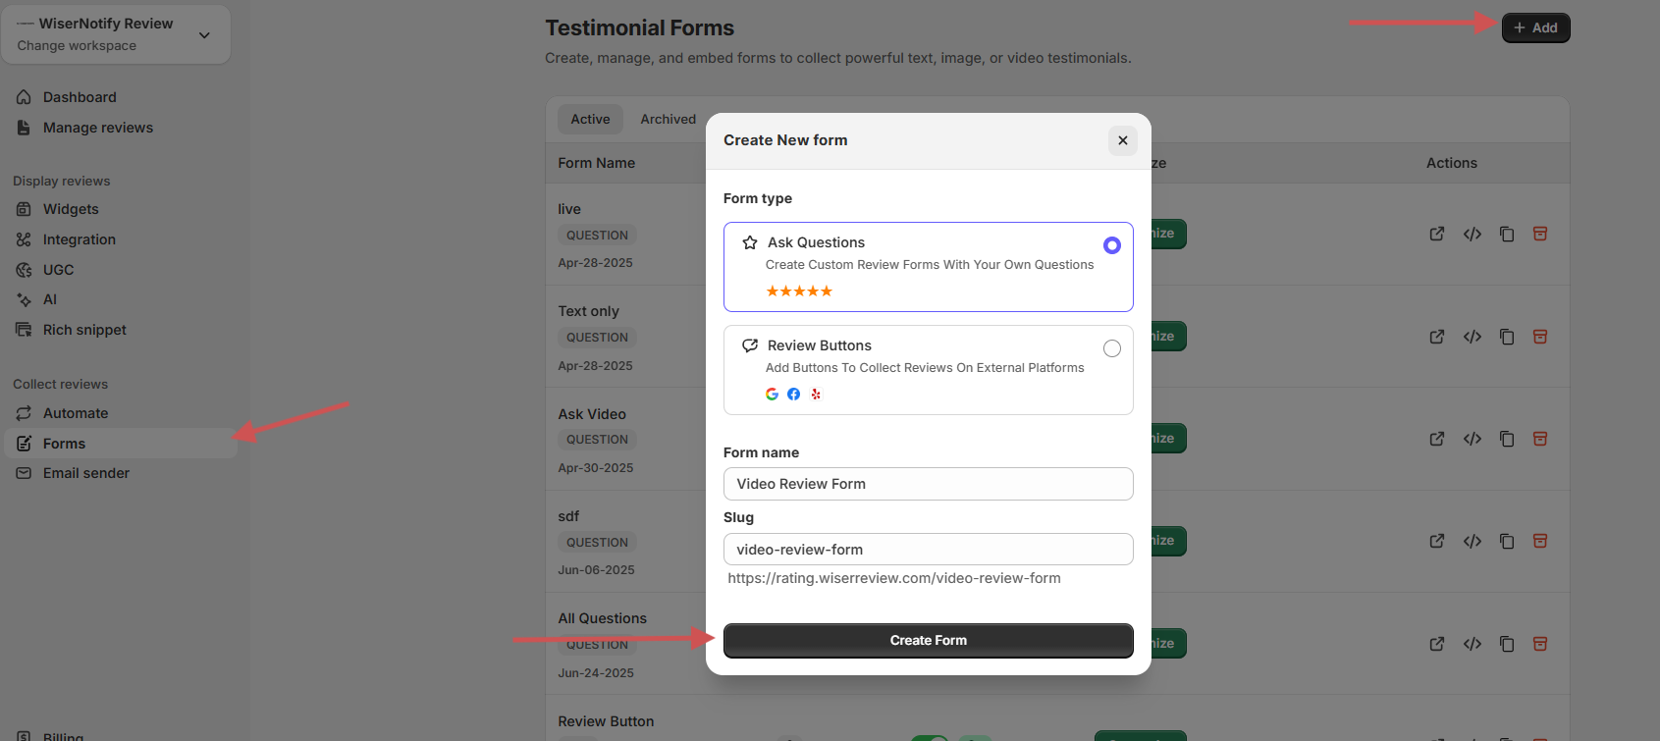Viewport: 1660px width, 741px height.
Task: Close the Create New form dialog
Action: [x=1122, y=140]
